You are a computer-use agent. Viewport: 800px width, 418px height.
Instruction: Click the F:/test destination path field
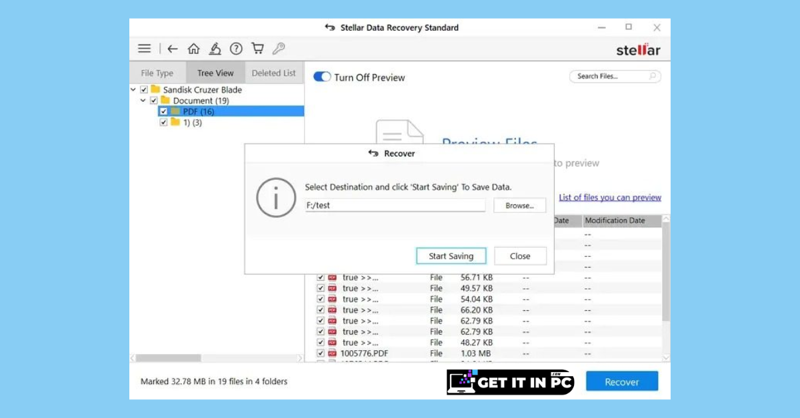(395, 205)
